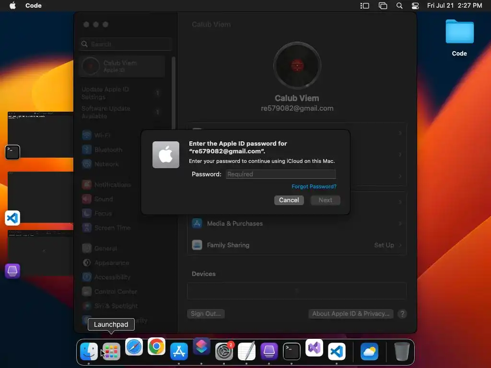Open the Apple menu
Screen dimensions: 491x368
pos(12,5)
